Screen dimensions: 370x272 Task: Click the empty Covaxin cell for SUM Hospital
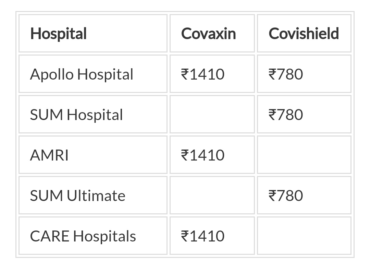tap(212, 115)
